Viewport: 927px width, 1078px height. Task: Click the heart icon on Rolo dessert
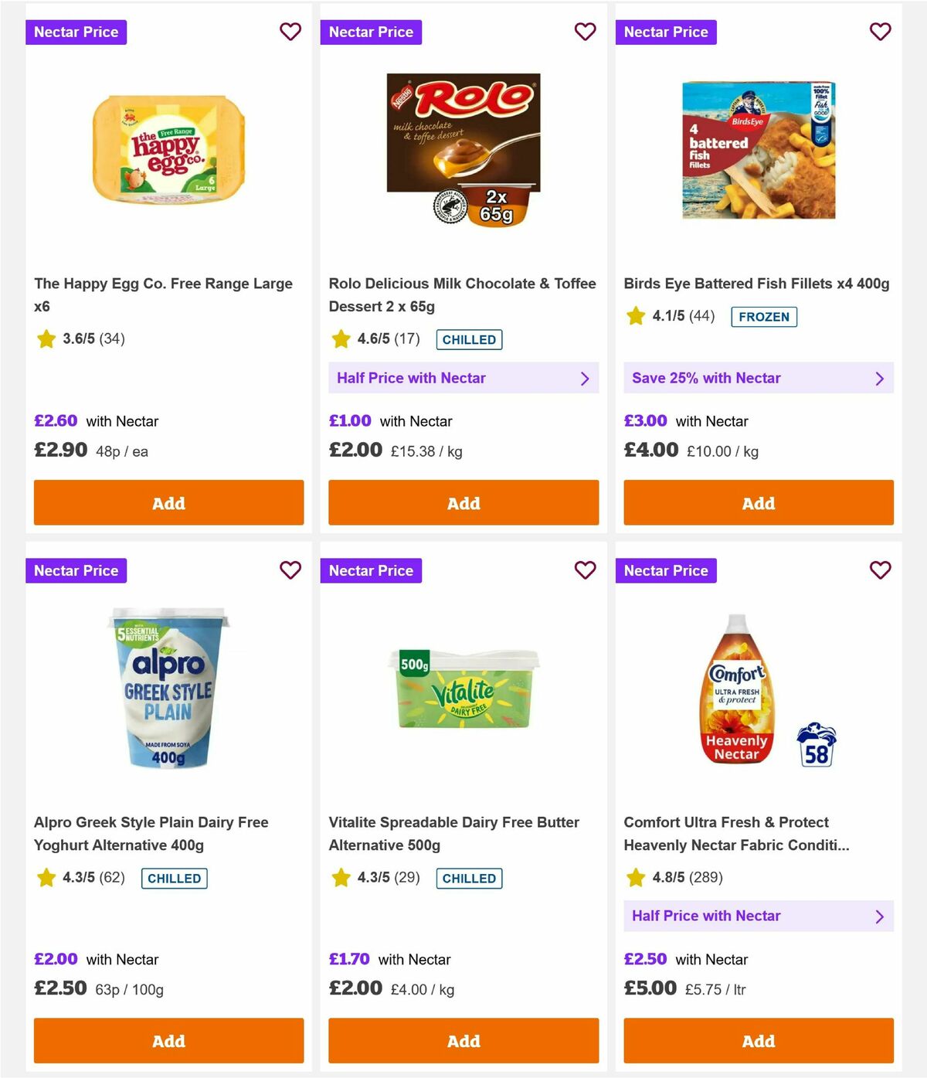pyautogui.click(x=586, y=32)
